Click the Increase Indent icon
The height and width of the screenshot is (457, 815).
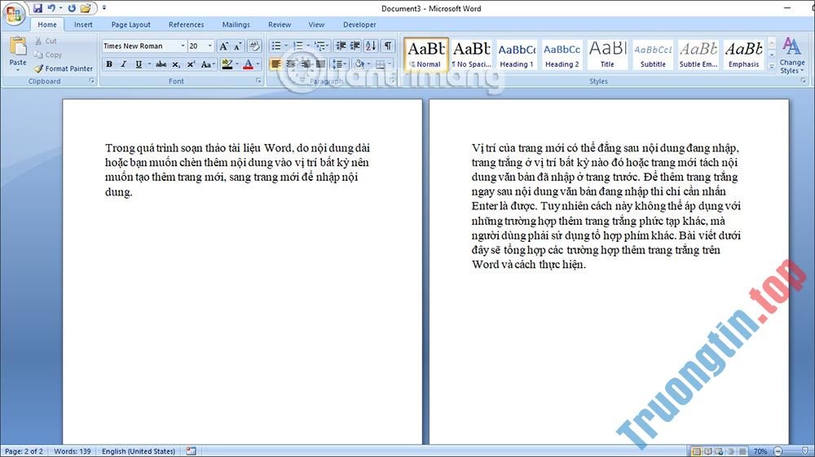355,46
